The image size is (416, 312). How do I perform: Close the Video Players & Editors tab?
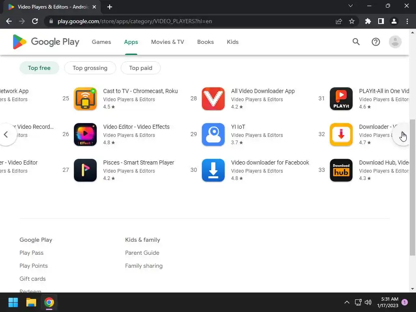pos(94,7)
